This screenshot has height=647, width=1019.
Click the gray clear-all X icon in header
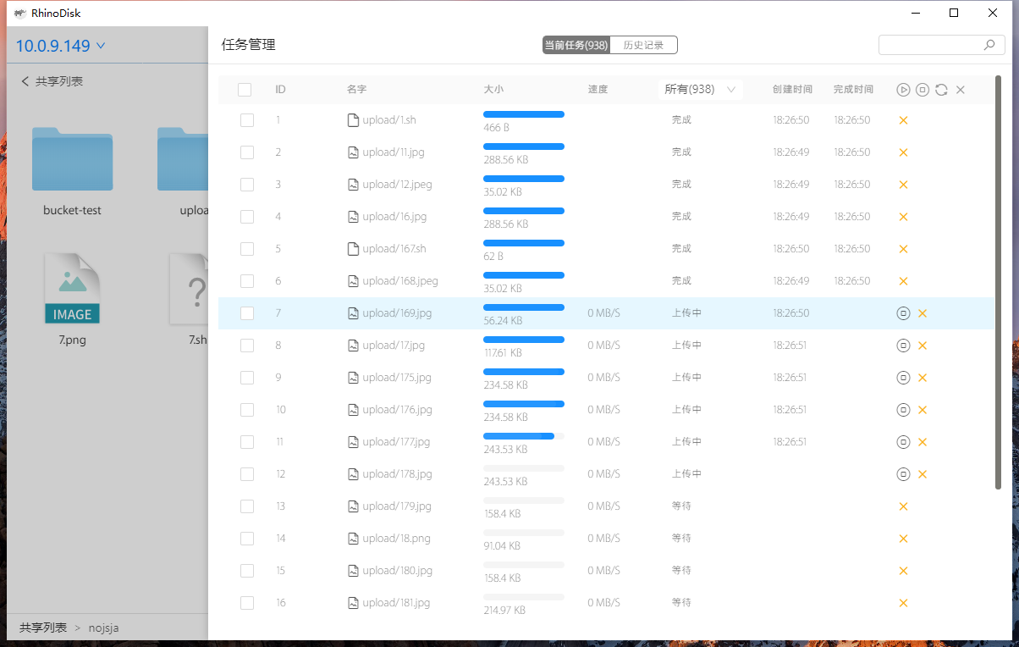pyautogui.click(x=961, y=90)
